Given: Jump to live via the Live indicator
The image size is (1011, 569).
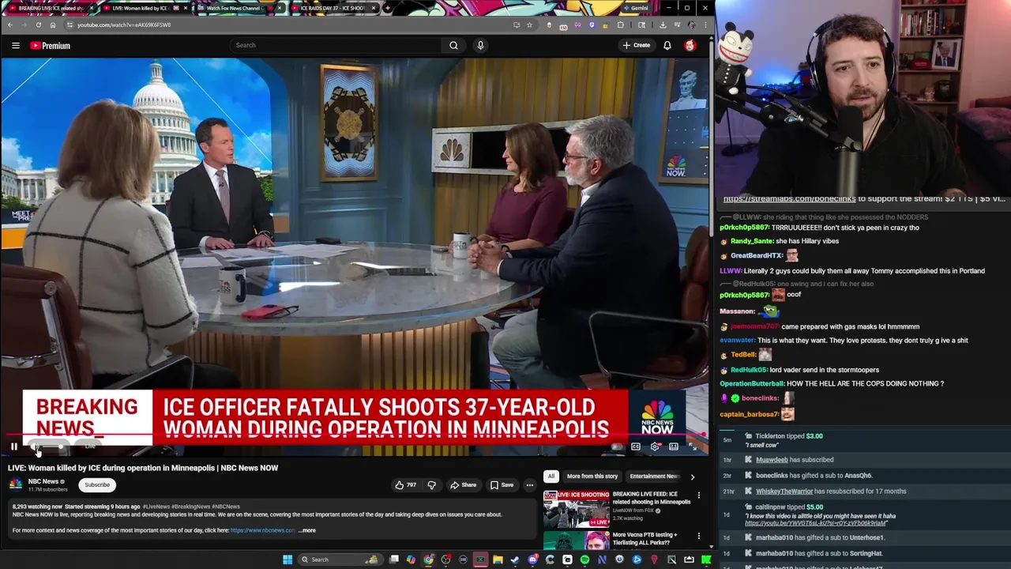Looking at the screenshot, I should pos(90,447).
